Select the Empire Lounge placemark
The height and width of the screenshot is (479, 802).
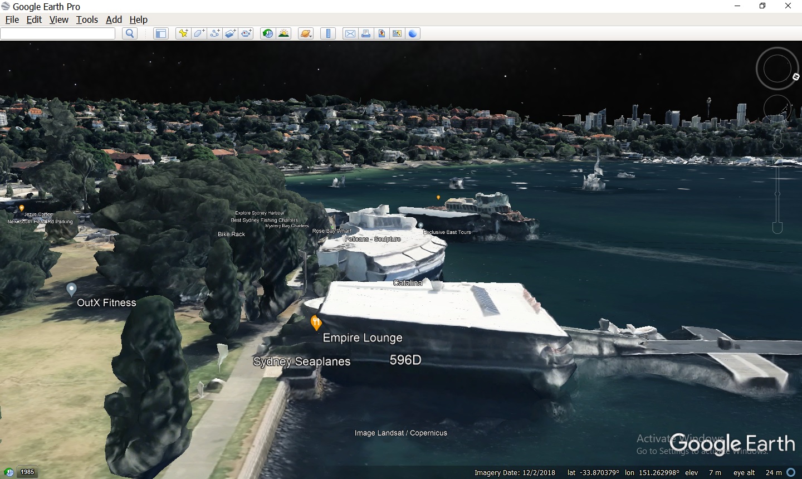[x=316, y=323]
